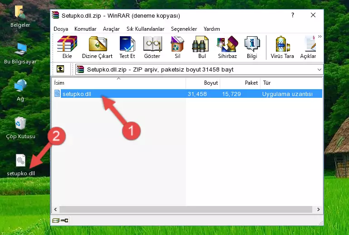The height and width of the screenshot is (235, 349).
Task: Sort by the Boyut column header
Action: tap(203, 83)
